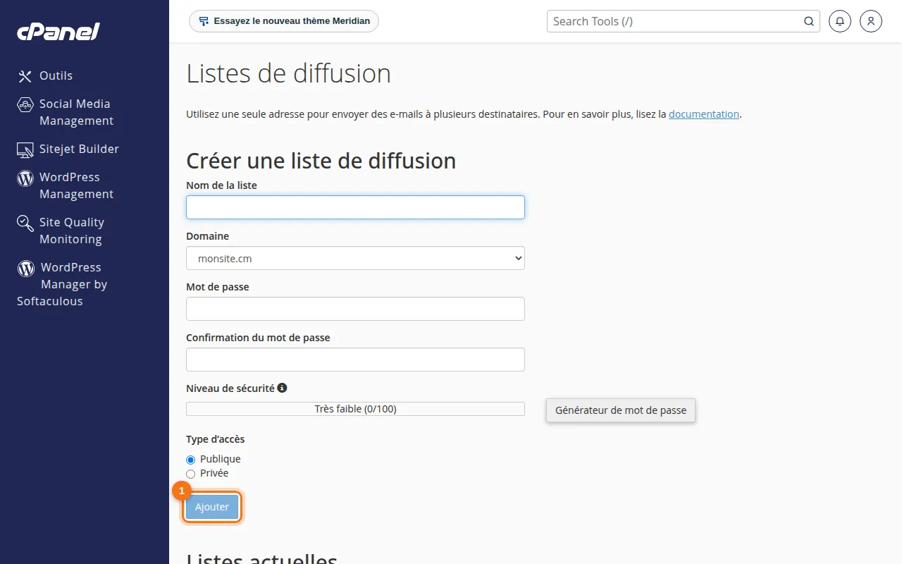902x564 pixels.
Task: Open the documentation link
Action: pos(704,114)
